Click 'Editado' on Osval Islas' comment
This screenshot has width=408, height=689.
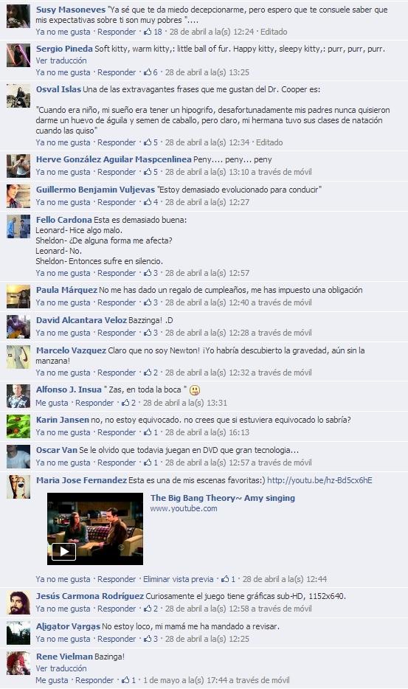pyautogui.click(x=269, y=142)
